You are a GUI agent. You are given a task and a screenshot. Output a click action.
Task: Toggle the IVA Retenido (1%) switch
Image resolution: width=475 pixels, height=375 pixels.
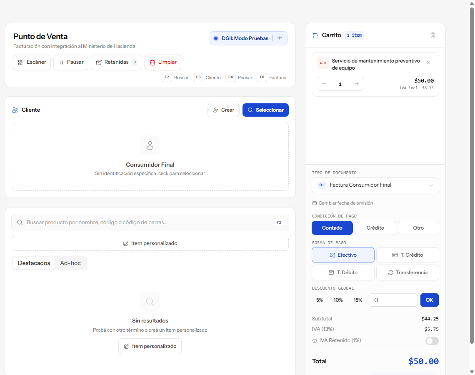(x=432, y=341)
